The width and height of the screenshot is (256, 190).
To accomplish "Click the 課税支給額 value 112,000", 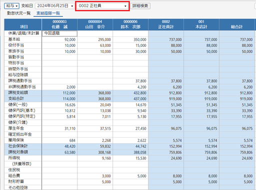I will pos(69,93).
